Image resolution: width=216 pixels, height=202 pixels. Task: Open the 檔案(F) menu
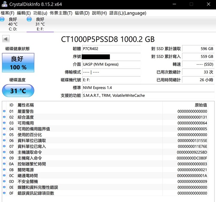click(x=7, y=13)
